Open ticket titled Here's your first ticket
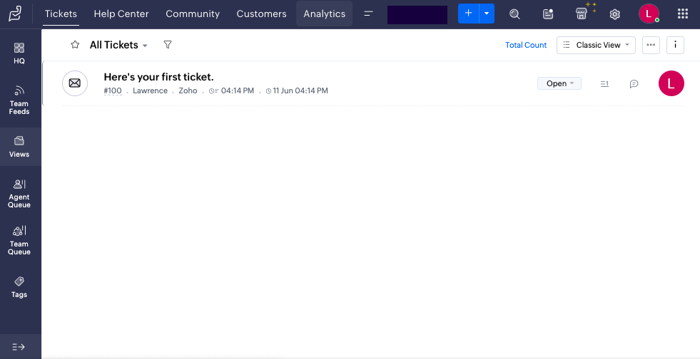 point(158,77)
